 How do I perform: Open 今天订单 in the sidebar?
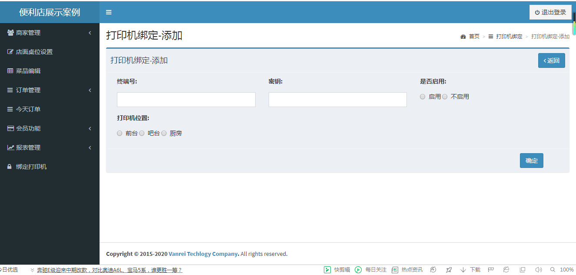click(x=50, y=109)
